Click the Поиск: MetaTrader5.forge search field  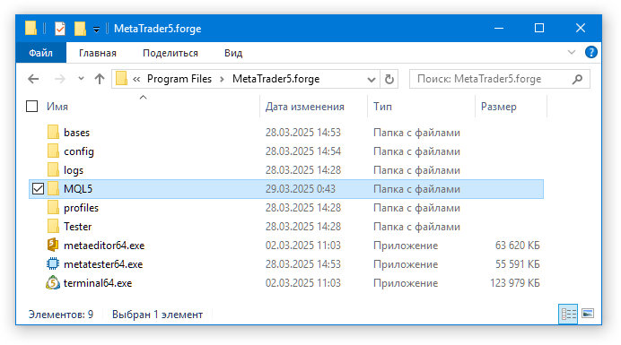[491, 79]
